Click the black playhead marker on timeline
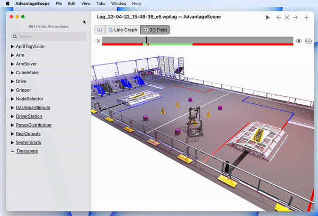318x216 pixels. pyautogui.click(x=146, y=40)
